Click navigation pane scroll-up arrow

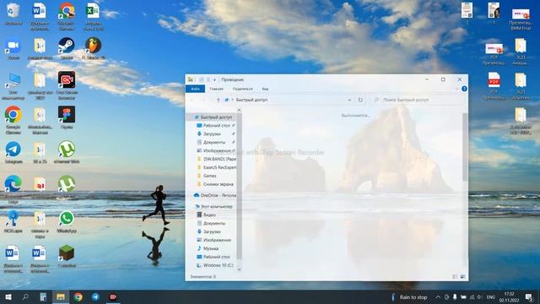(239, 110)
